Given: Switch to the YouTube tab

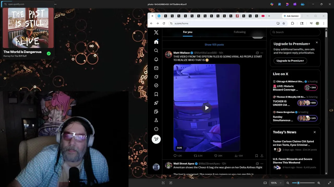Looking at the screenshot, I should [x=263, y=16].
